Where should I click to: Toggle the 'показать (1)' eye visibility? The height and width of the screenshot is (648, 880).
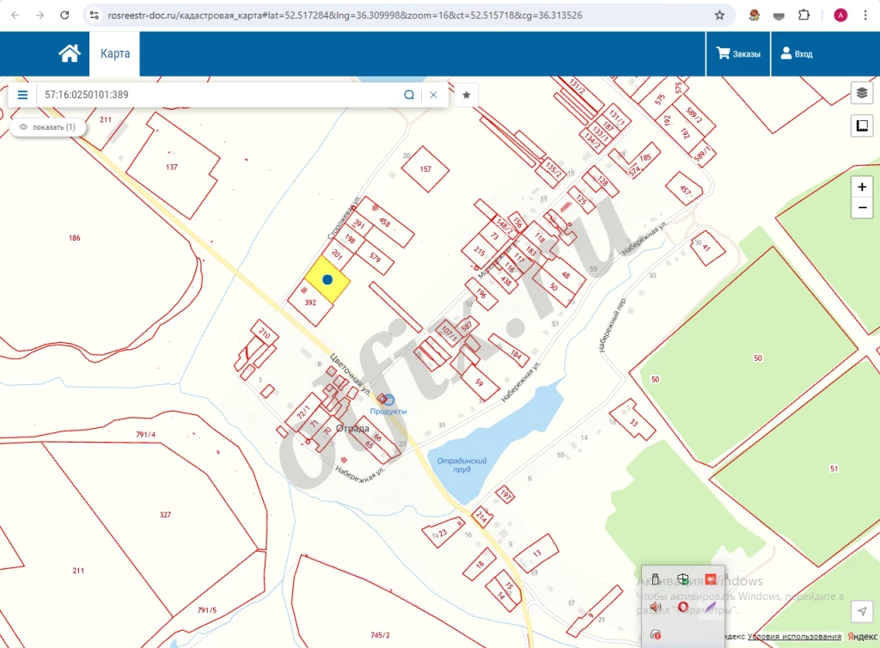pyautogui.click(x=48, y=127)
